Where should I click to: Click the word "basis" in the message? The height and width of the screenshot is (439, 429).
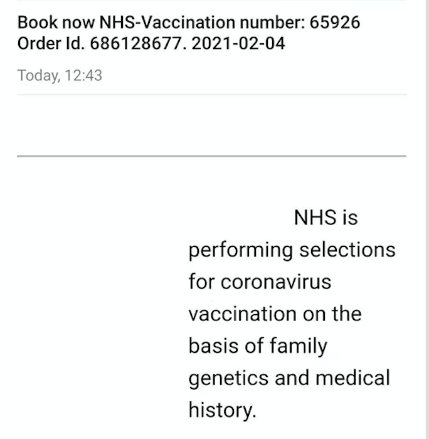pyautogui.click(x=213, y=346)
